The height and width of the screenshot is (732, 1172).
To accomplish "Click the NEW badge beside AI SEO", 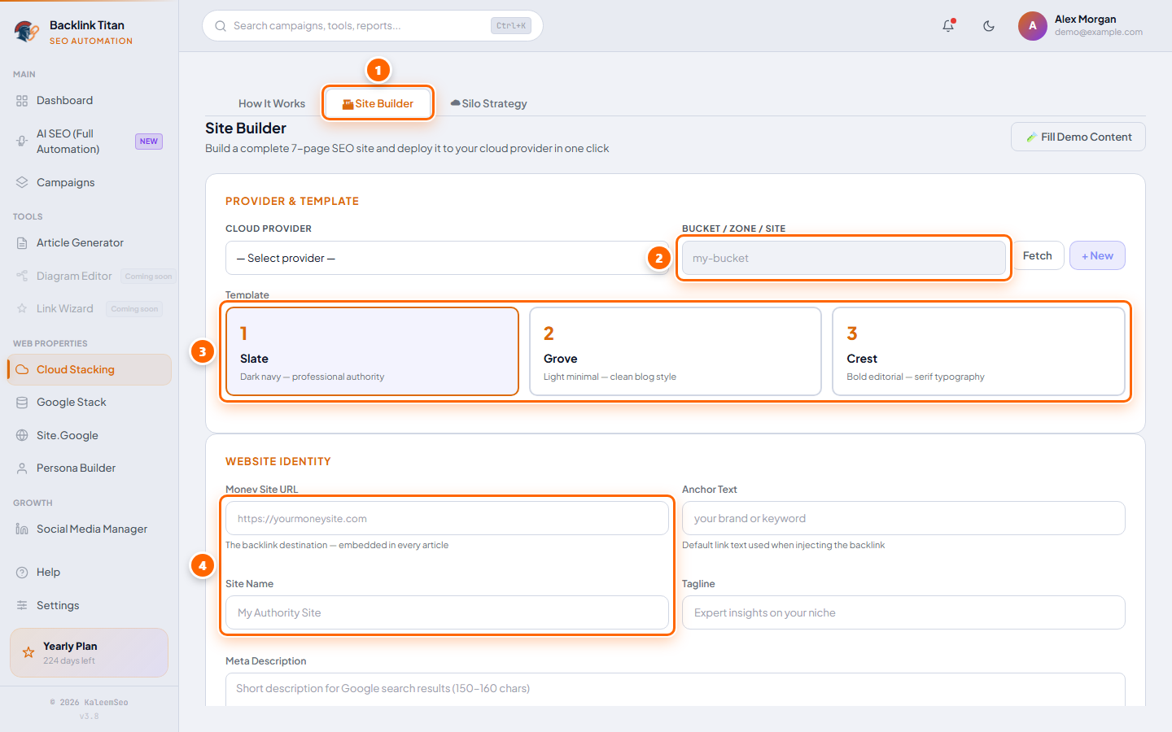I will pos(149,142).
